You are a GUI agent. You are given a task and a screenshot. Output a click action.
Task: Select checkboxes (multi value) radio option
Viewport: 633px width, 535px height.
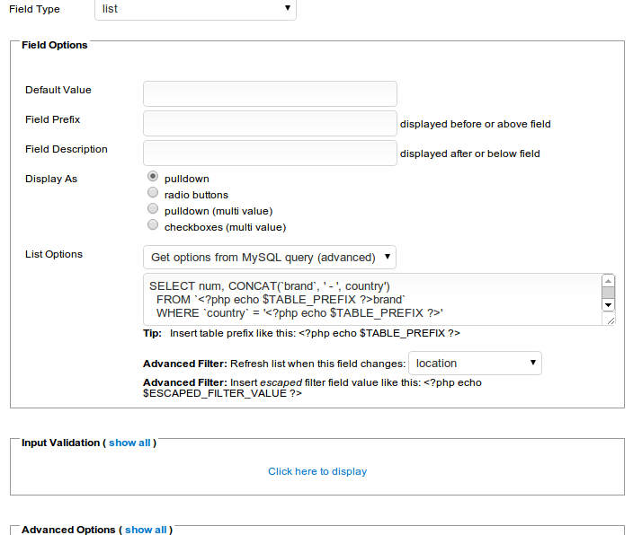[153, 225]
